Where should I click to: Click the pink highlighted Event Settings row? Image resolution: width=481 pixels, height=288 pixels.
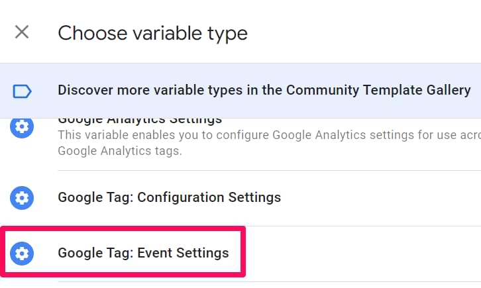(x=123, y=252)
